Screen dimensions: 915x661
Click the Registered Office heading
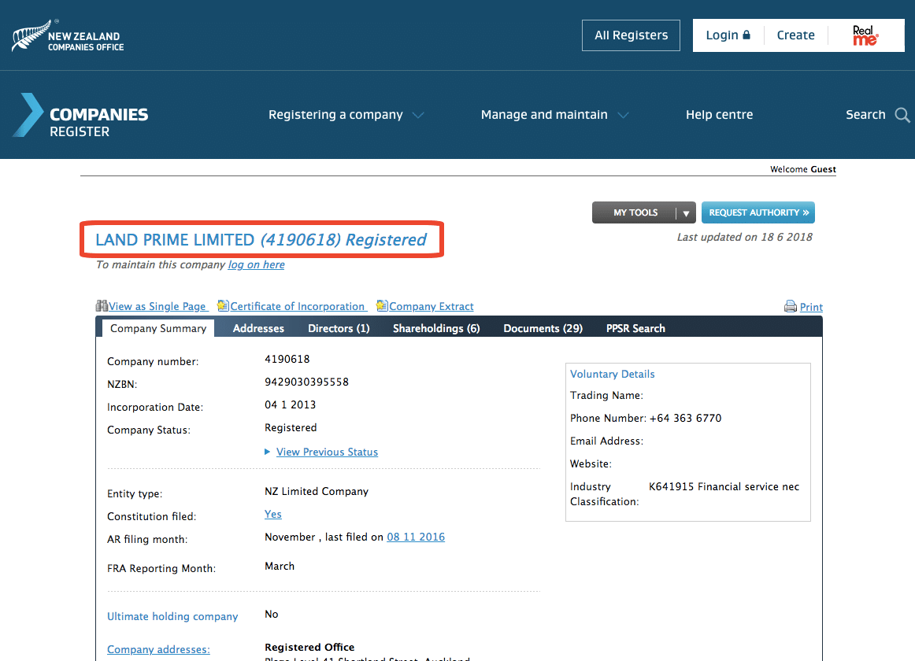click(309, 647)
